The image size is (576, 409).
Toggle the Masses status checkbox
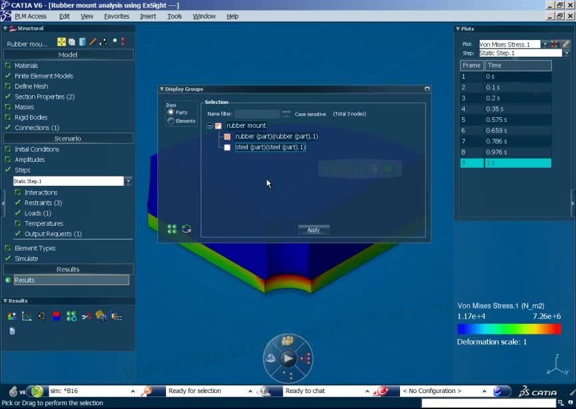8,107
